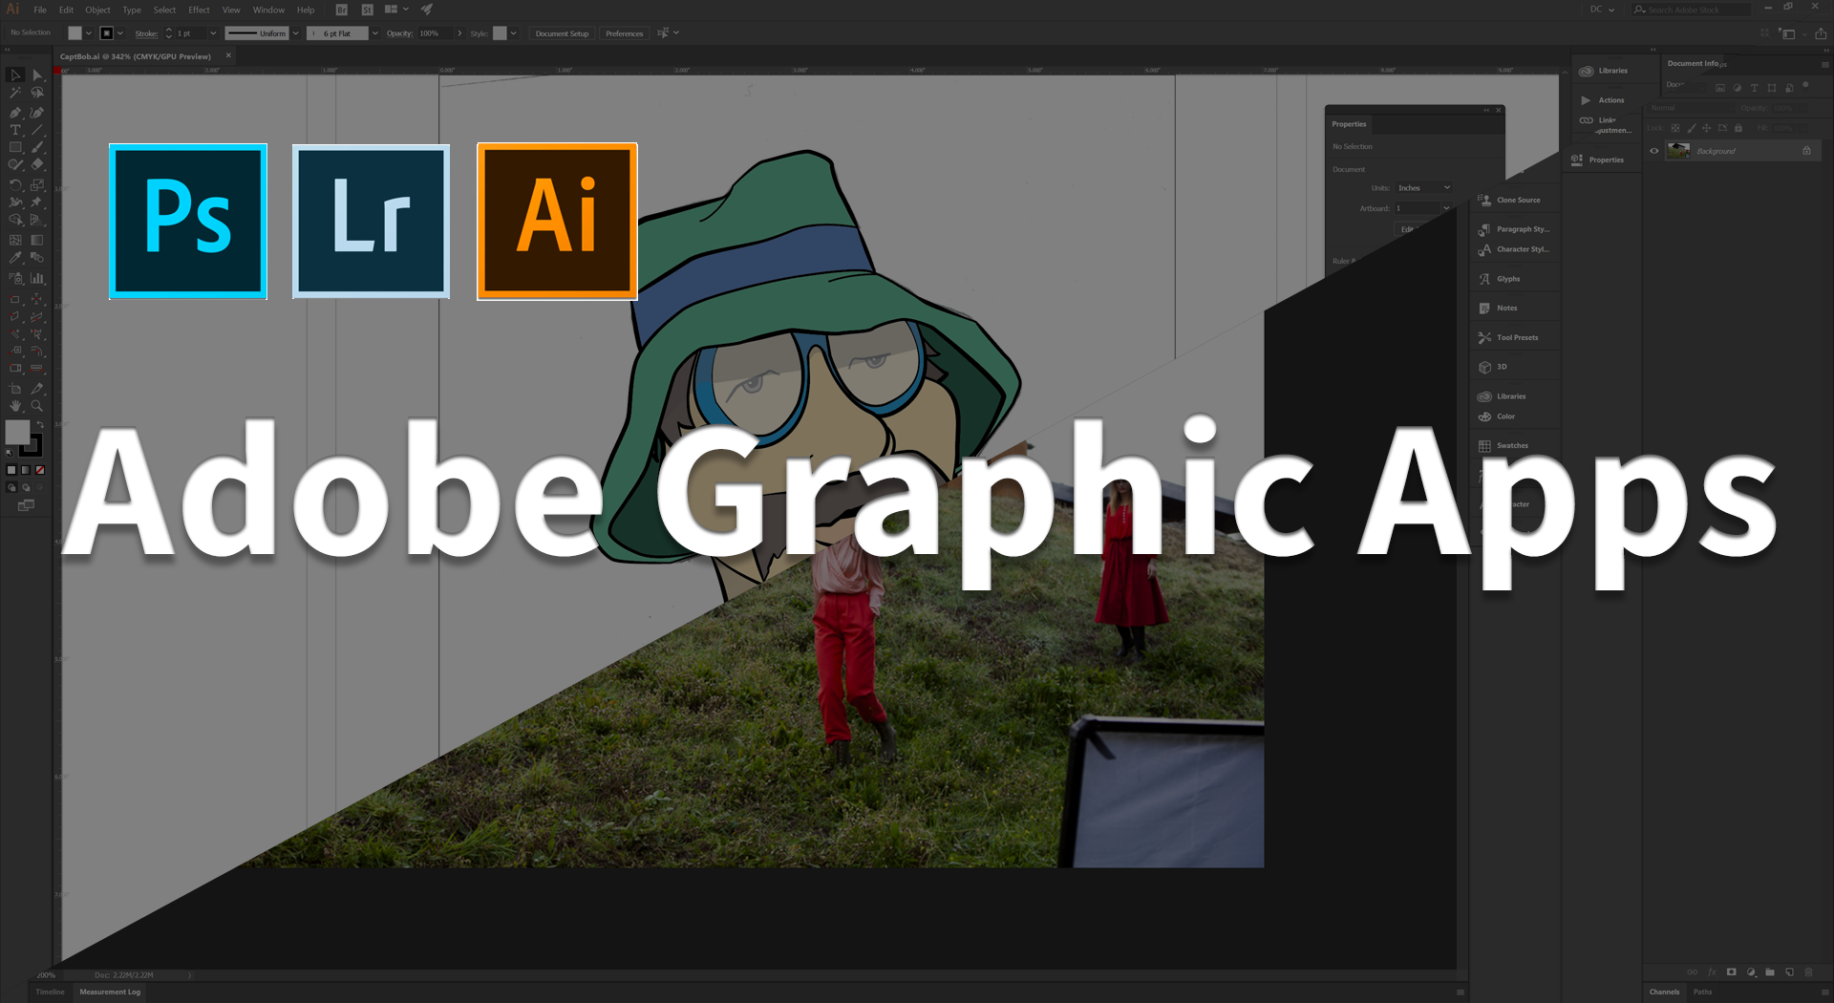Close the CaptBob.ai document tab
The height and width of the screenshot is (1003, 1834).
[x=228, y=55]
